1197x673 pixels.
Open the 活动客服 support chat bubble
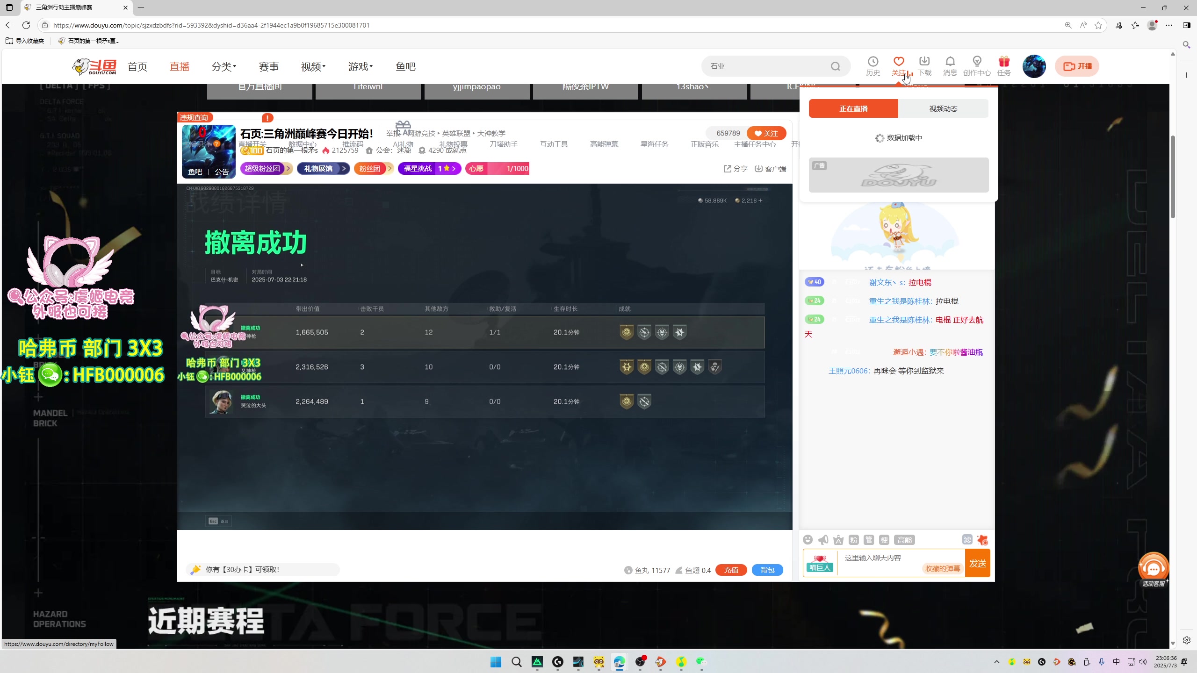tap(1153, 569)
